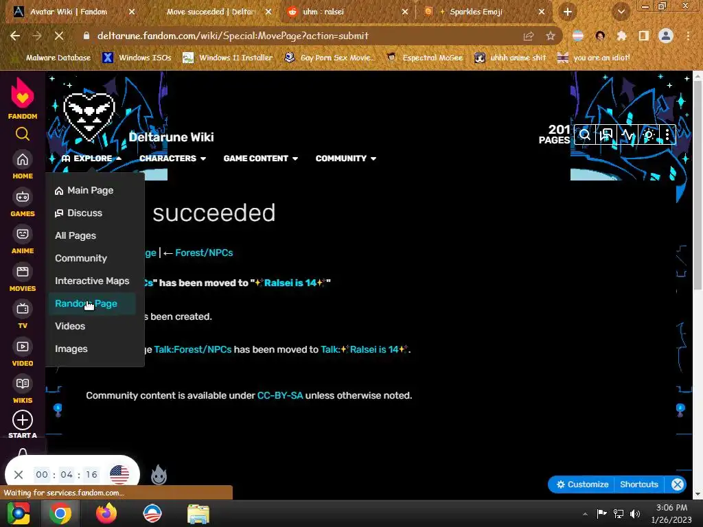The height and width of the screenshot is (527, 703).
Task: Expand the Characters dropdown menu
Action: click(x=172, y=159)
